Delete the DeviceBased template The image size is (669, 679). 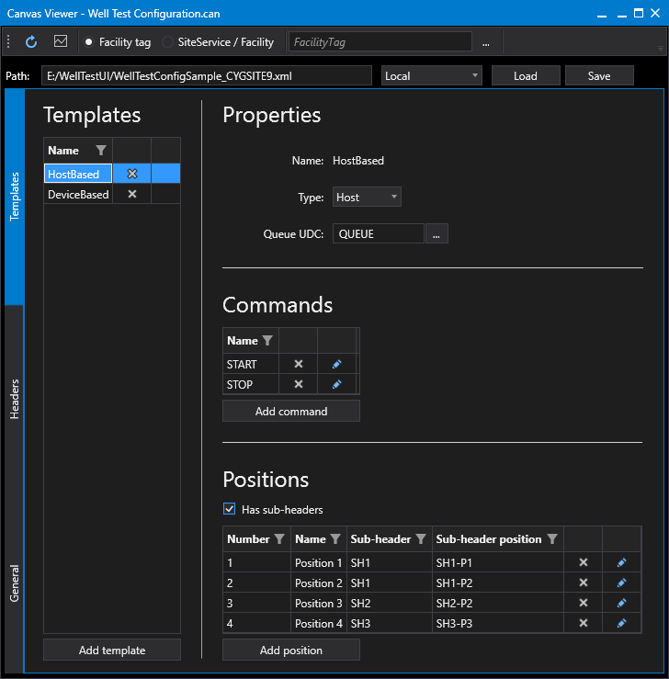click(132, 194)
